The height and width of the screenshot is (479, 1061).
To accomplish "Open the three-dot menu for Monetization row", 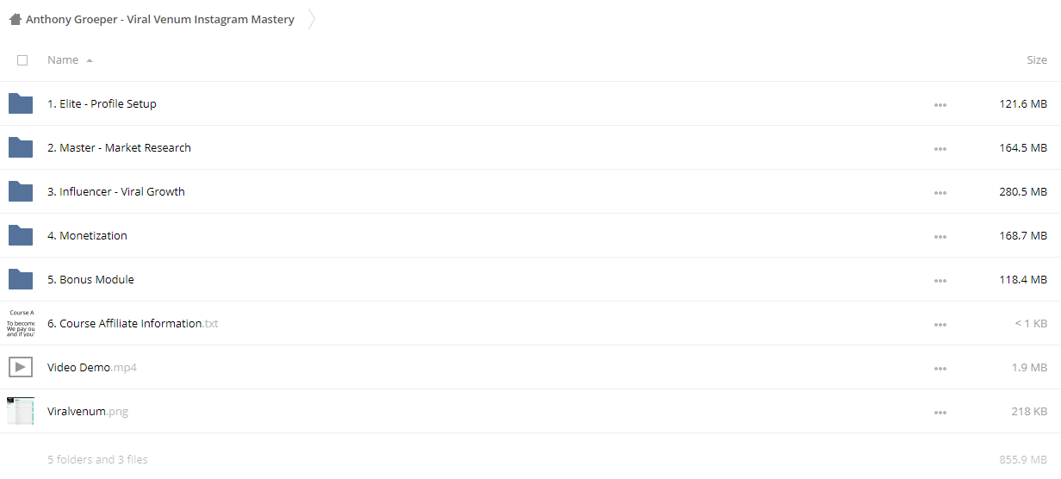I will [940, 236].
